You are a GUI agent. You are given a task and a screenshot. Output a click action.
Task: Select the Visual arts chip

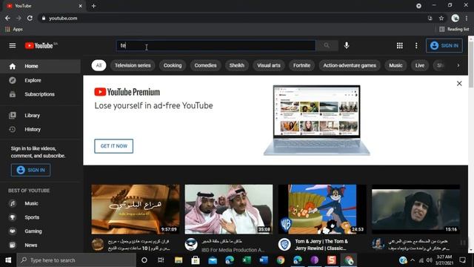pyautogui.click(x=269, y=65)
